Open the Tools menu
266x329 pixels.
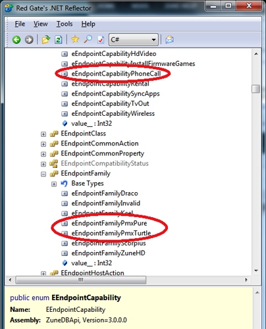point(65,24)
